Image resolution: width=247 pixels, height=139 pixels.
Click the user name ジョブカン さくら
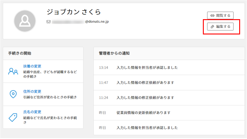pyautogui.click(x=74, y=12)
